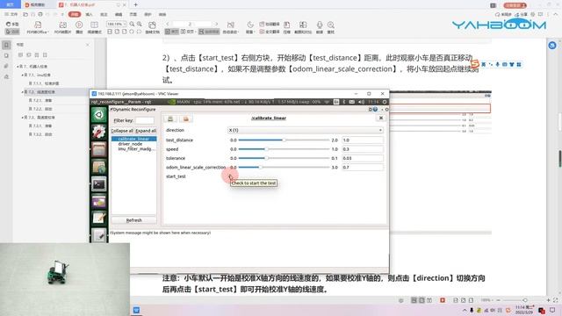Click the test_distance value field

pos(363,140)
